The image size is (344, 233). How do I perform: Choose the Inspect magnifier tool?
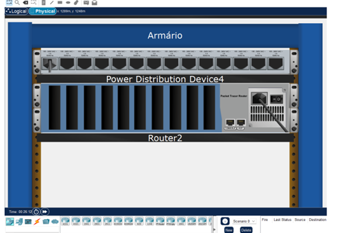17,2
